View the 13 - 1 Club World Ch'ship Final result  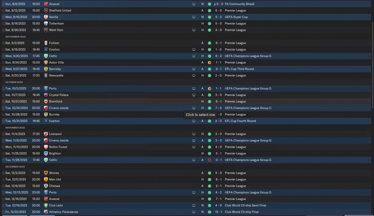pos(218,212)
